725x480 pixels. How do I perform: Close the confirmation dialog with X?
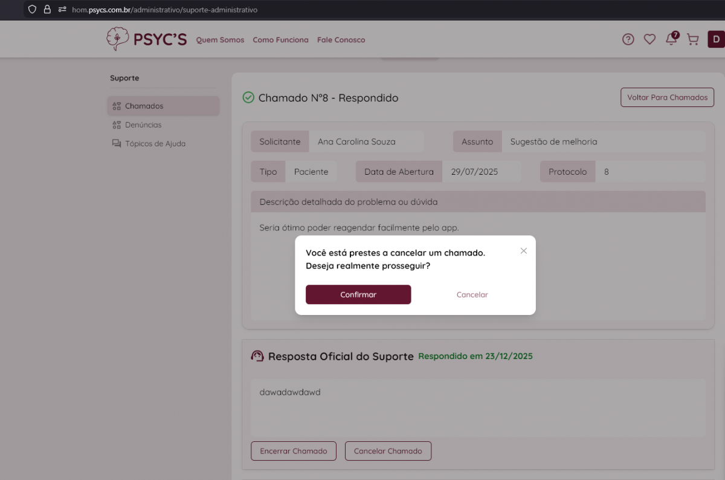[524, 251]
